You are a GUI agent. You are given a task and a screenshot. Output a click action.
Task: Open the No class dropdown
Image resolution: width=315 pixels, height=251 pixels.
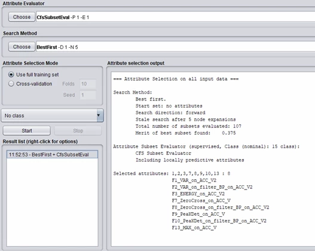pos(52,115)
